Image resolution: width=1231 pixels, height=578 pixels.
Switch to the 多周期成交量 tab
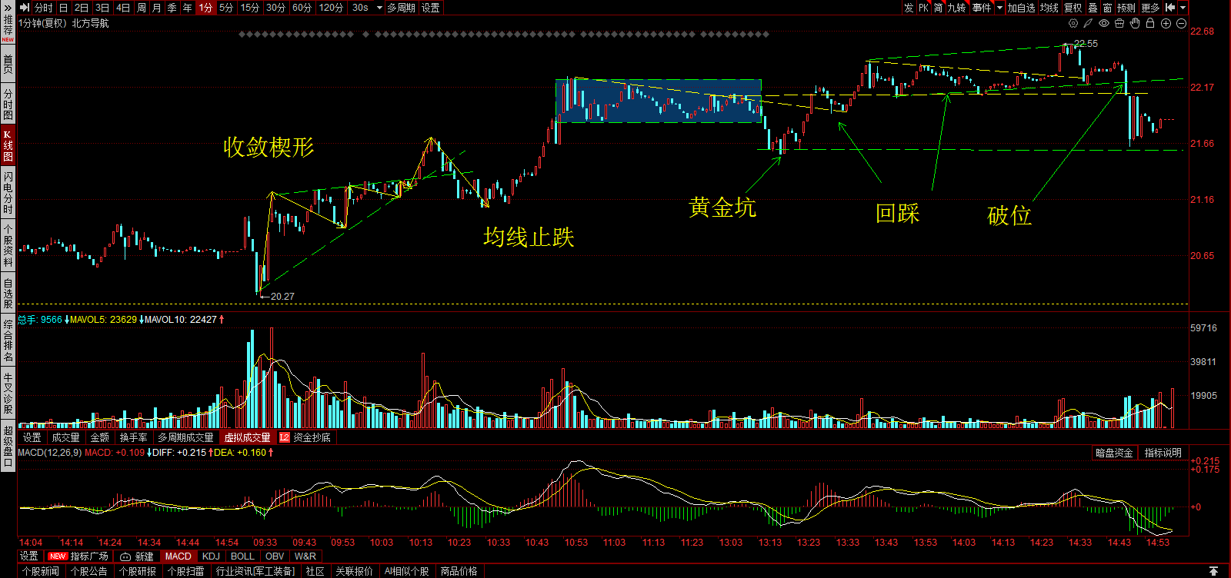(x=185, y=437)
